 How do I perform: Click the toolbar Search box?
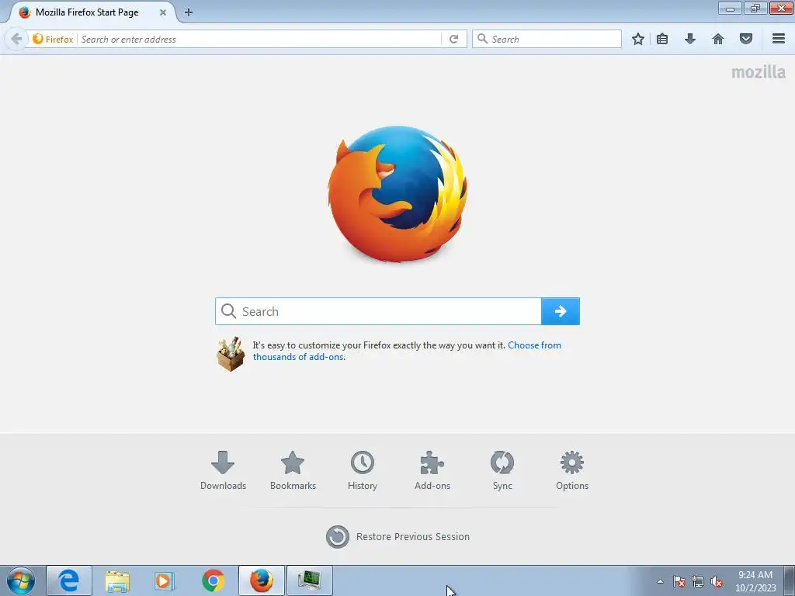pyautogui.click(x=547, y=39)
